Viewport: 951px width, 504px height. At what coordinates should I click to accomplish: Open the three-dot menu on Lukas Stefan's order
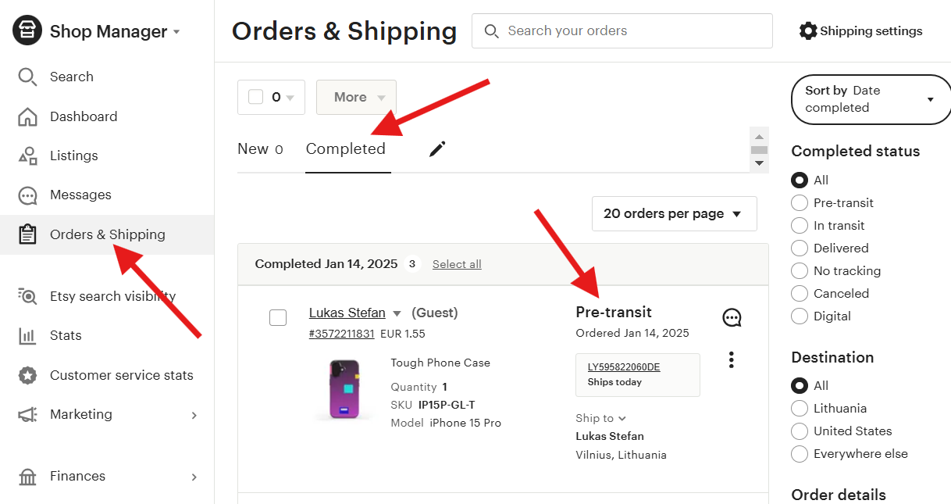coord(731,359)
